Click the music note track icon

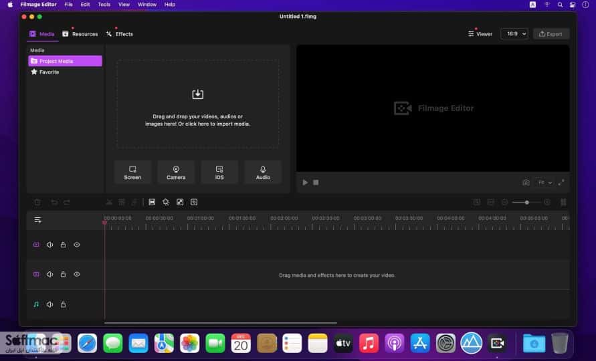(x=36, y=304)
